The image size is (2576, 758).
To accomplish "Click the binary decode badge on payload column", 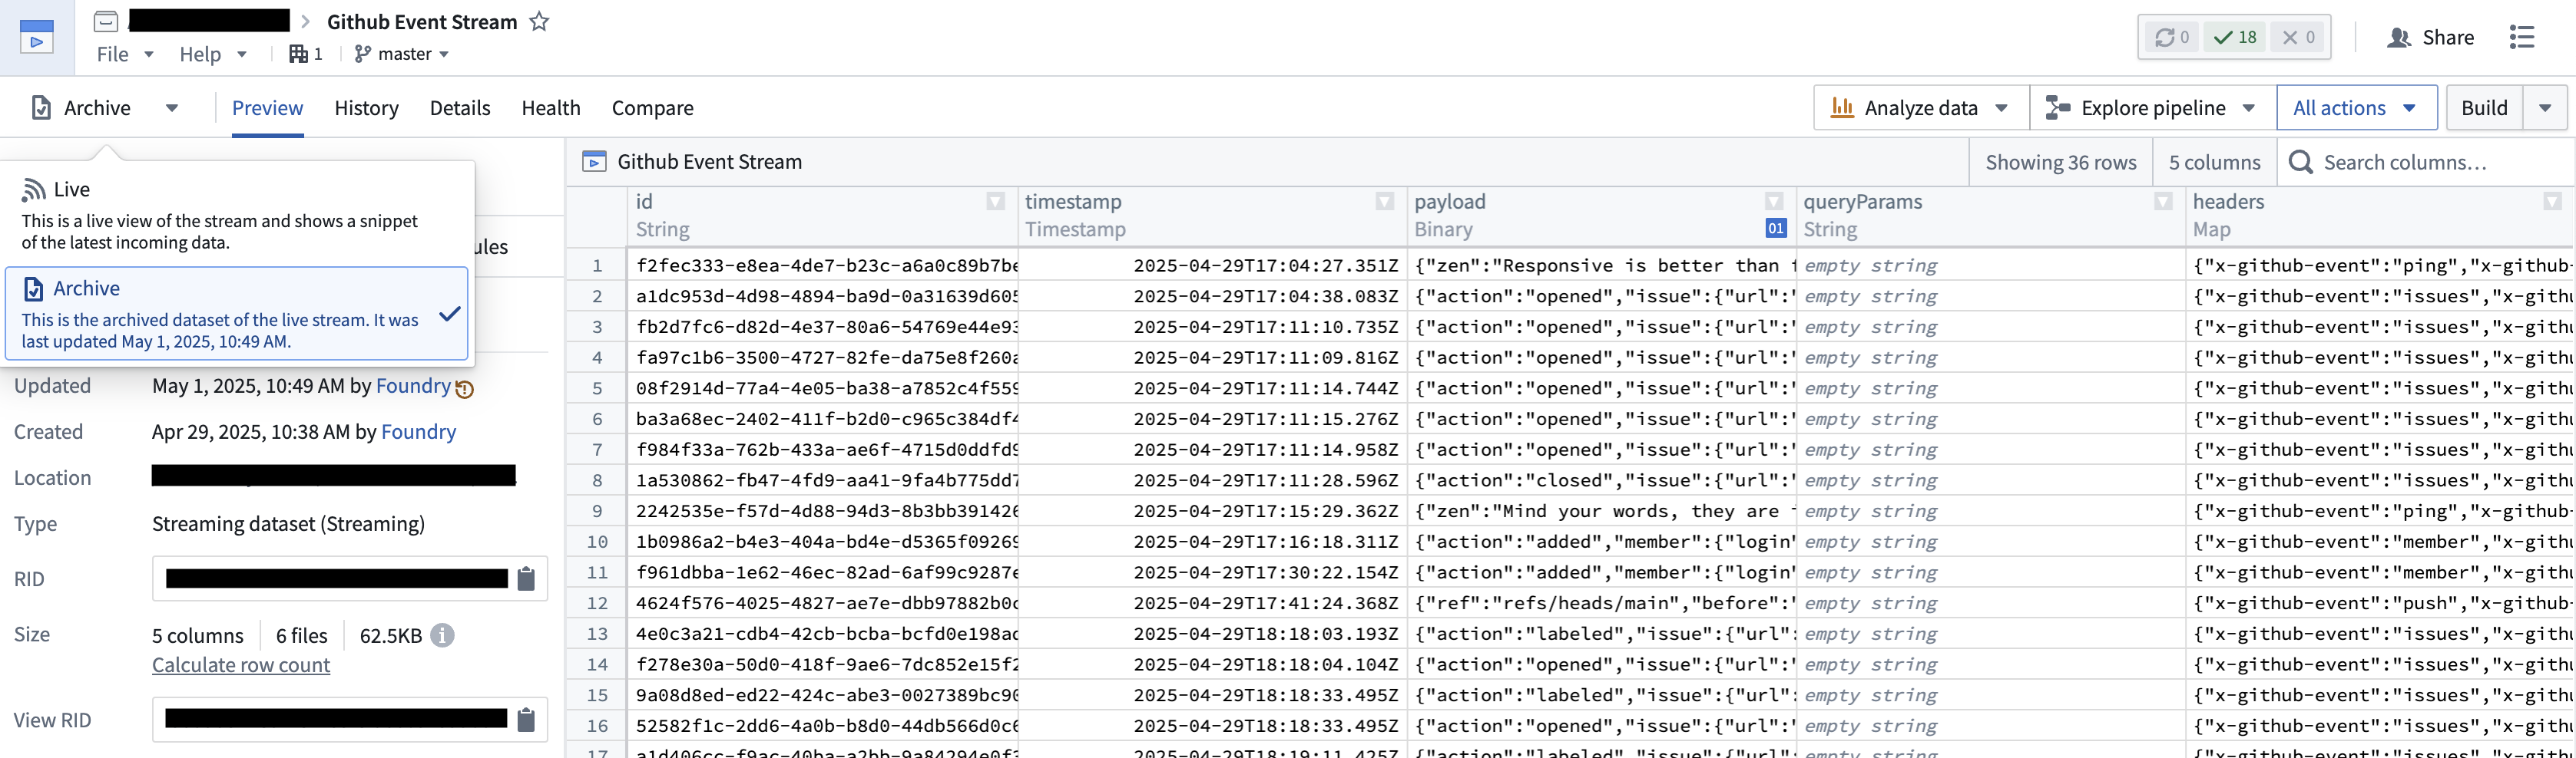I will tap(1776, 229).
